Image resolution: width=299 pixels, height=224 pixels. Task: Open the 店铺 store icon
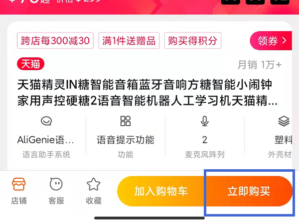pos(18,184)
